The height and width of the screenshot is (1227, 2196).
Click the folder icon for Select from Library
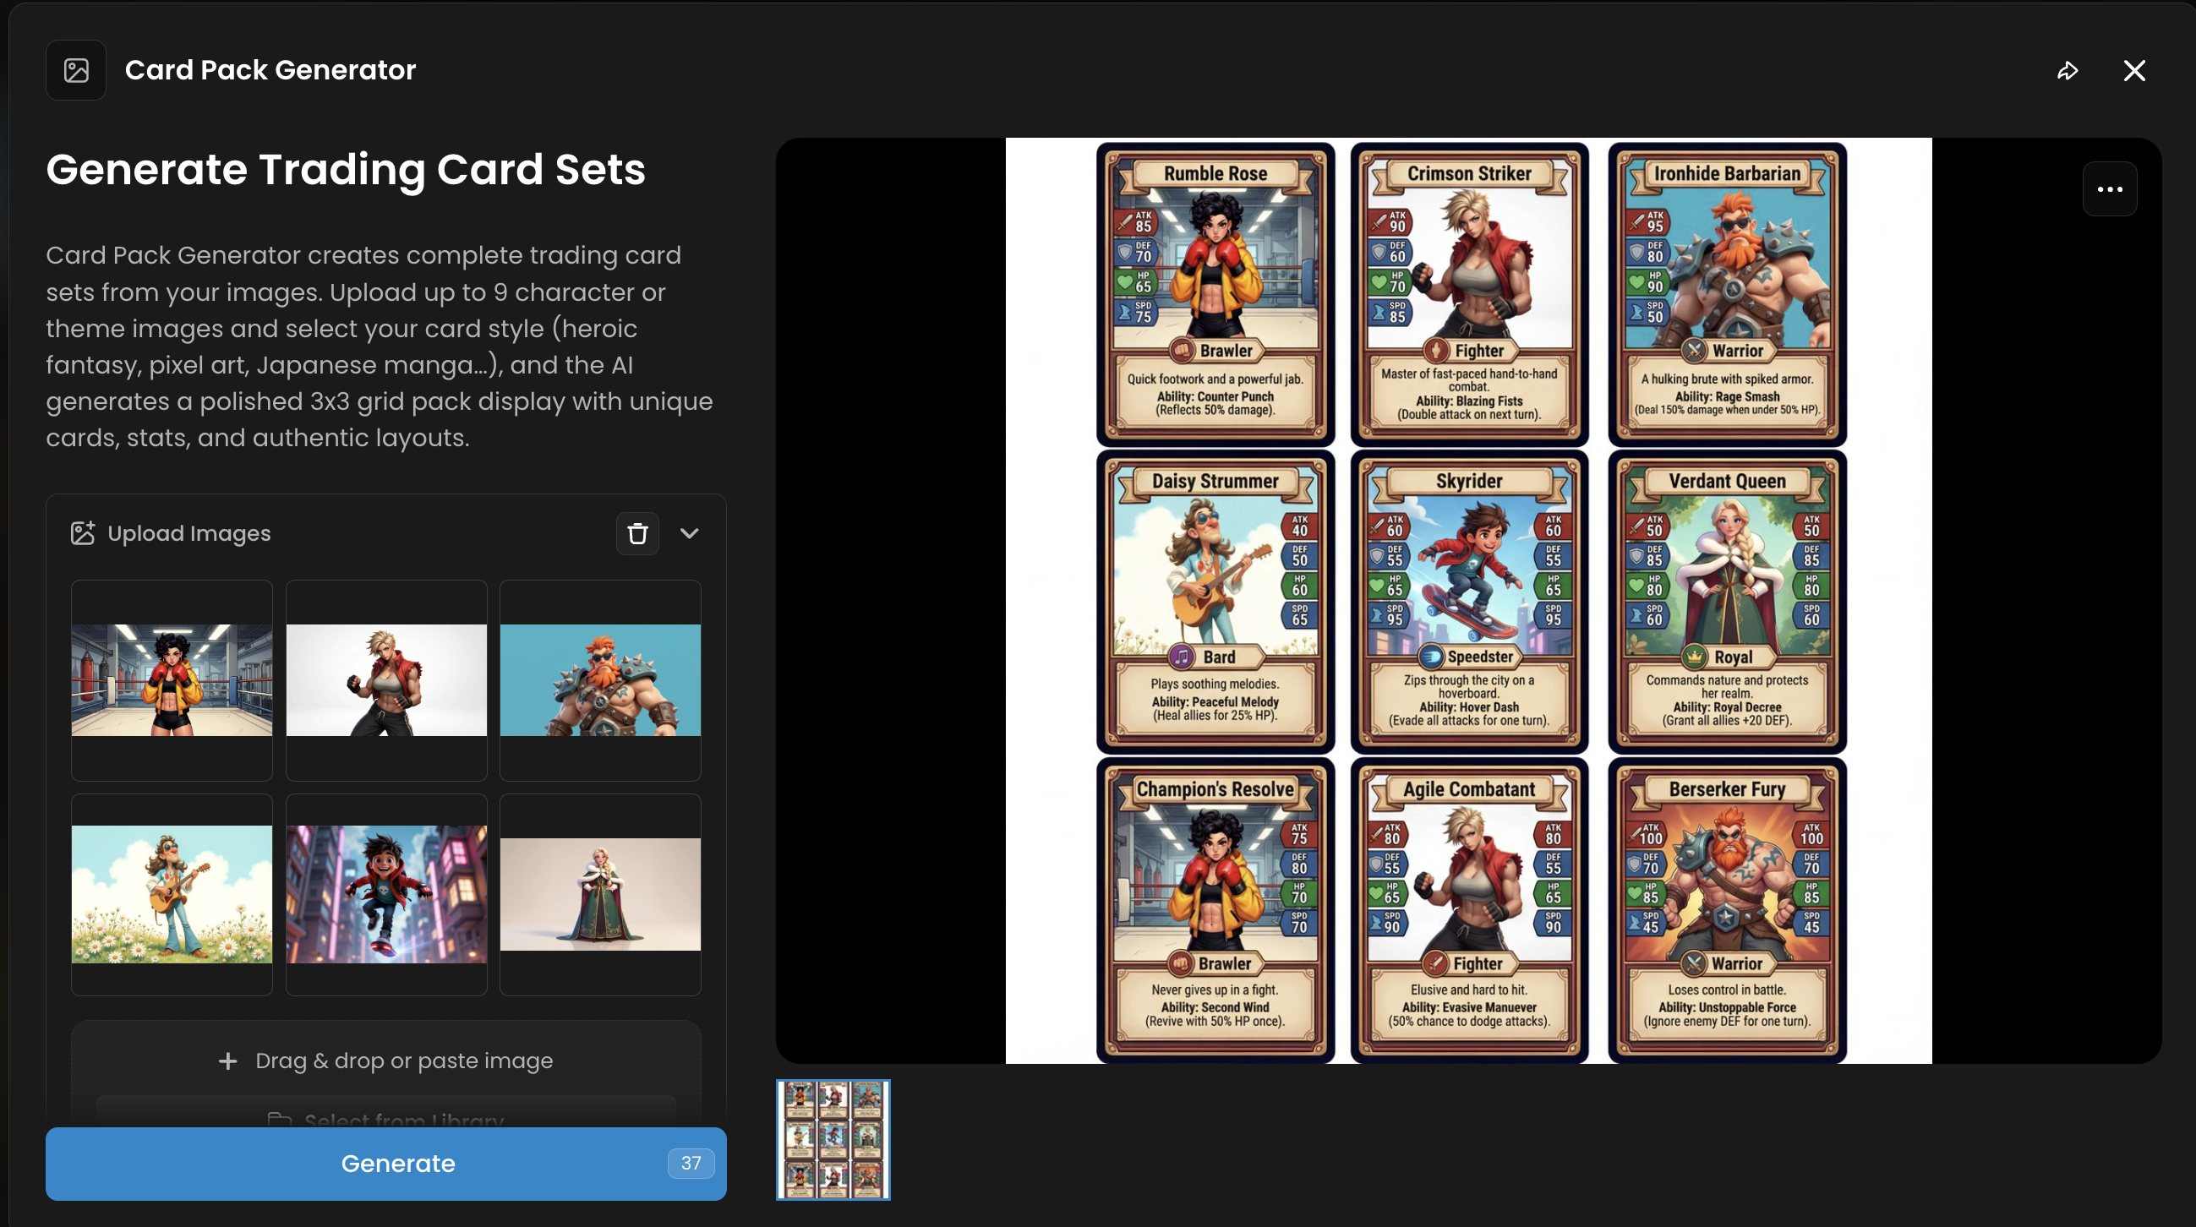click(280, 1119)
